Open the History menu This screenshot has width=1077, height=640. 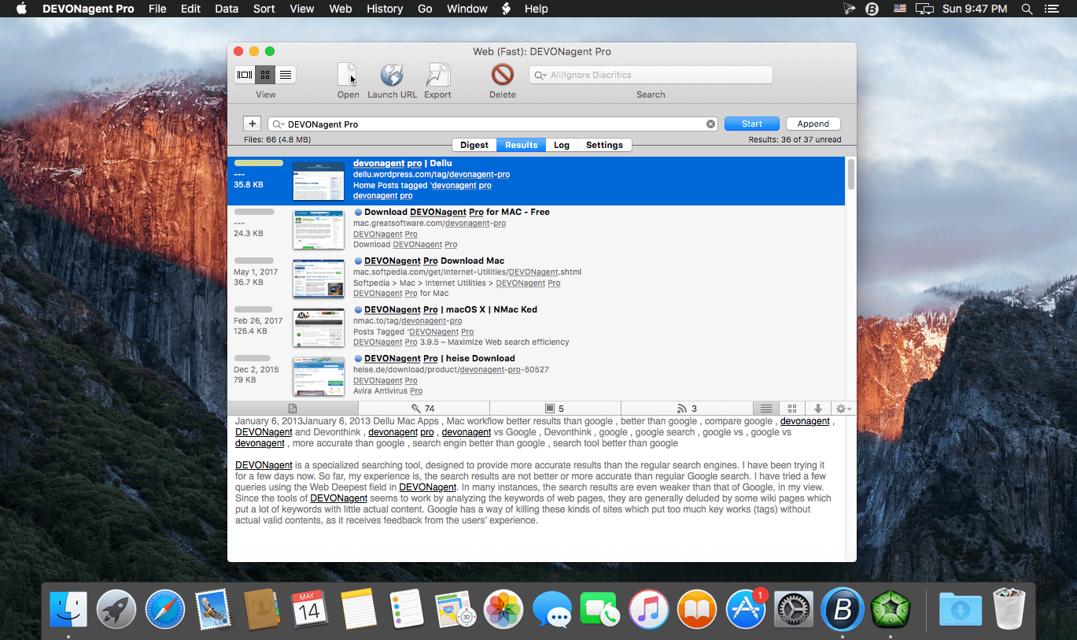[x=385, y=9]
